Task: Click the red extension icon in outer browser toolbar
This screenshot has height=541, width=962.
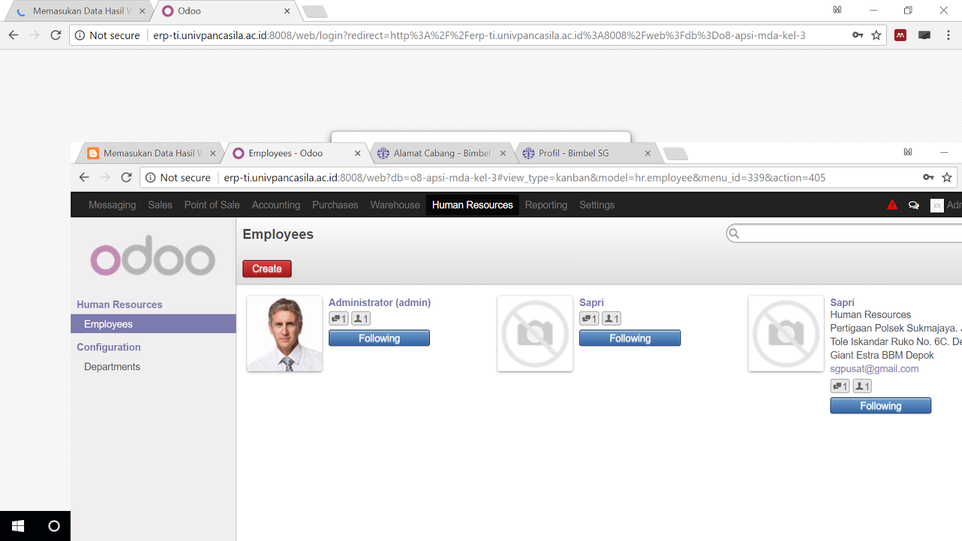Action: 900,35
